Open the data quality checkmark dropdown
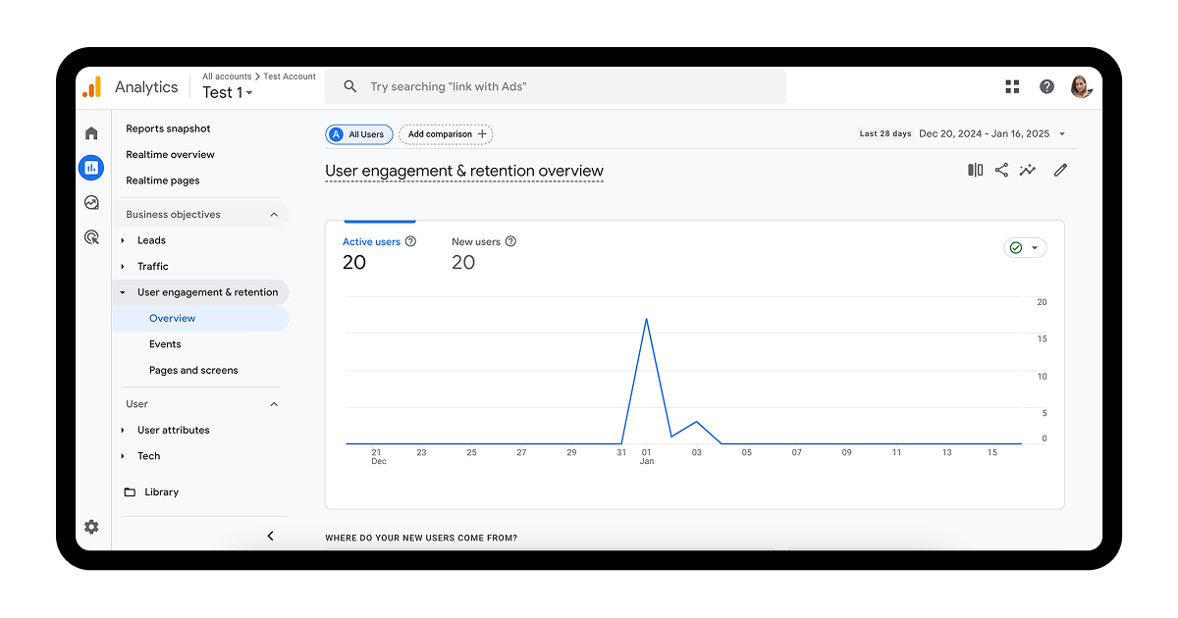Image resolution: width=1178 pixels, height=618 pixels. click(x=1025, y=247)
